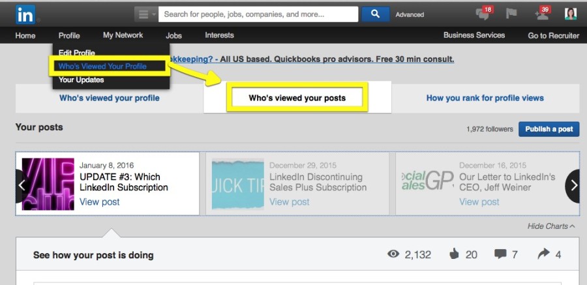Click the share arrow icon showing 4
The height and width of the screenshot is (285, 587).
[x=543, y=254]
